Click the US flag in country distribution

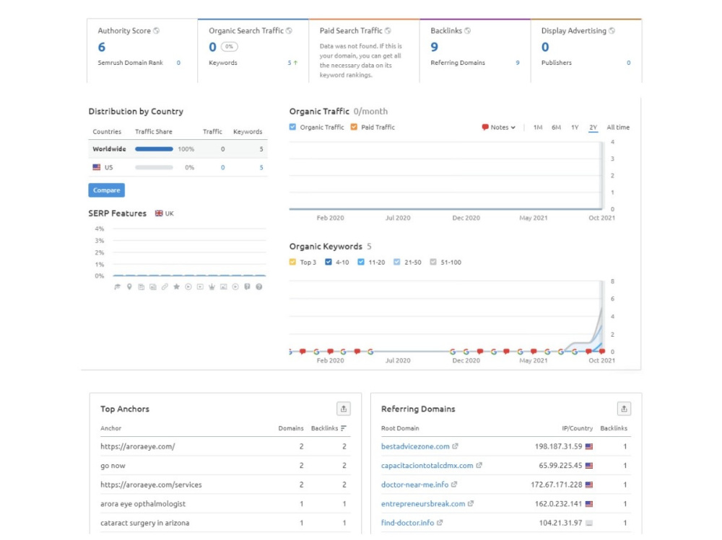click(96, 167)
